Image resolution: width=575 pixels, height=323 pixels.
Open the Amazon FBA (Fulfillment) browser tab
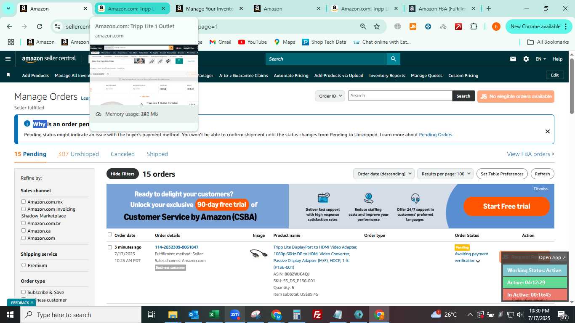point(442,8)
